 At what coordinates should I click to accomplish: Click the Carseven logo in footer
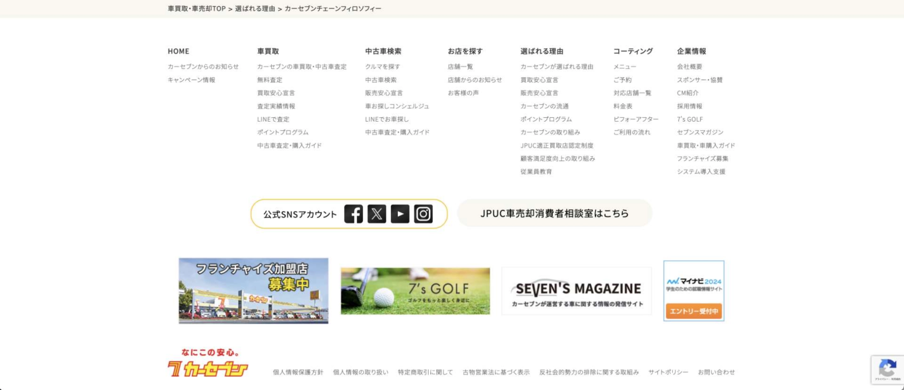[207, 364]
